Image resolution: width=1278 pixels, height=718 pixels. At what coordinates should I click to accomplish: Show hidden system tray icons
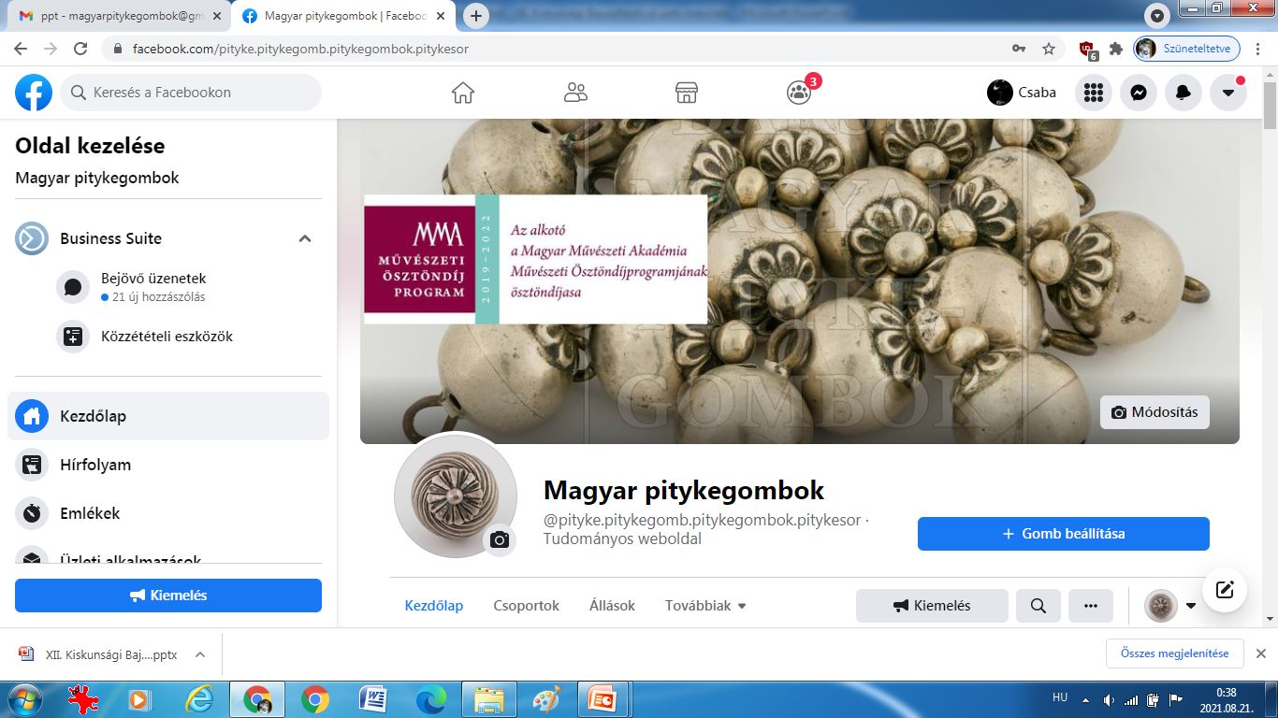[1085, 699]
